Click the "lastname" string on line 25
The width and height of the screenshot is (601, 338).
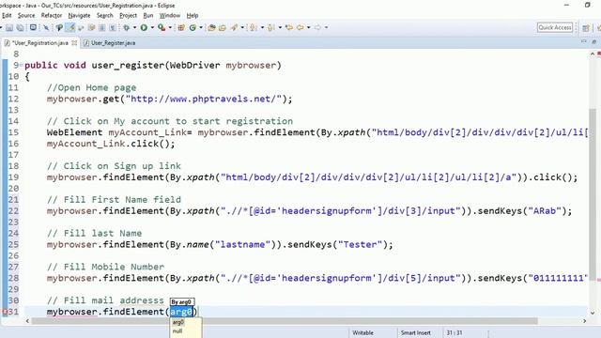point(242,244)
